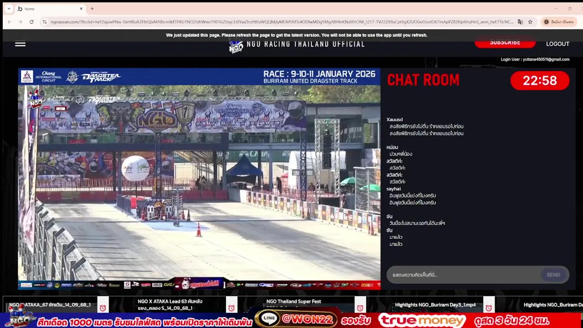
Task: Click clock icon after Highlights Buriram Day3
Action: click(489, 308)
